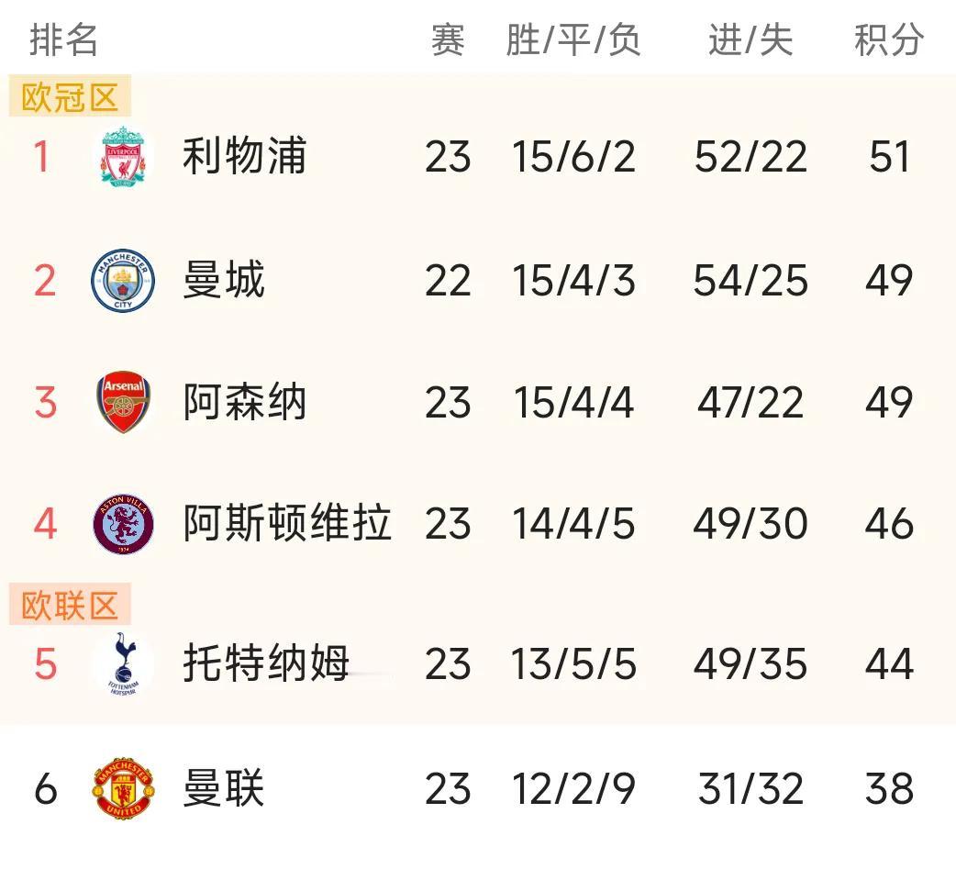Open the 曼联 team name
Screen dimensions: 956x869
[224, 788]
